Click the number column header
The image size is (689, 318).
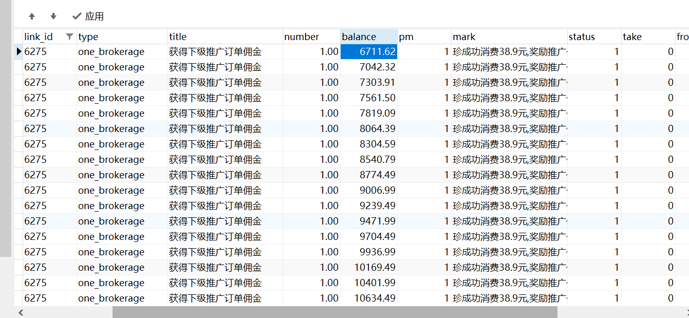pos(302,36)
